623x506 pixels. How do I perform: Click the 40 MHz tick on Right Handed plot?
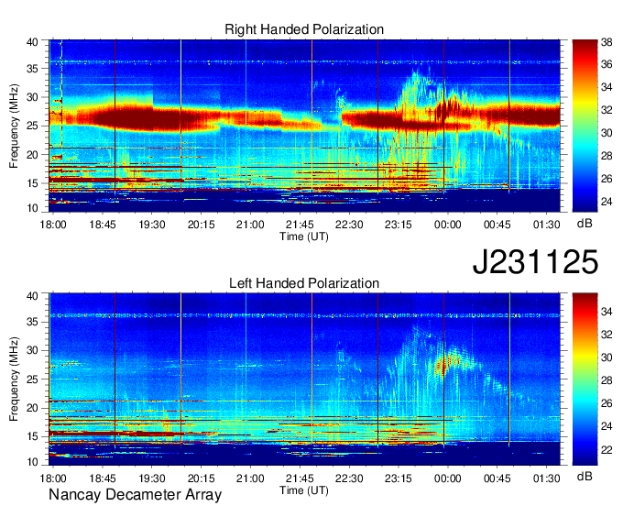click(32, 42)
